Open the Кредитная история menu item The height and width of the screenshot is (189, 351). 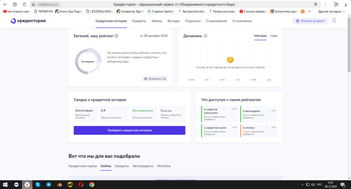[x=111, y=21]
